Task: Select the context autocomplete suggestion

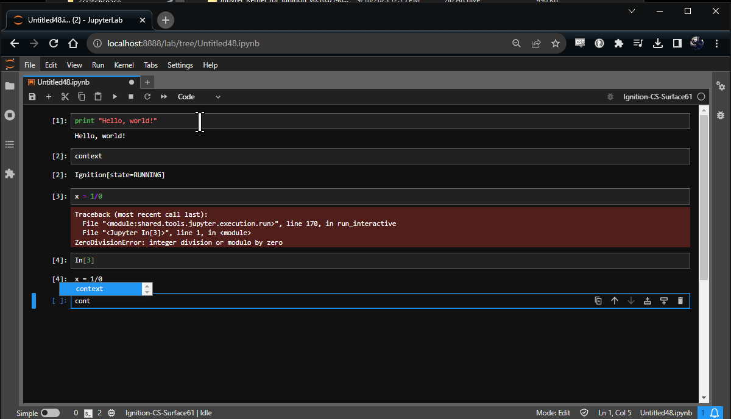Action: coord(101,289)
